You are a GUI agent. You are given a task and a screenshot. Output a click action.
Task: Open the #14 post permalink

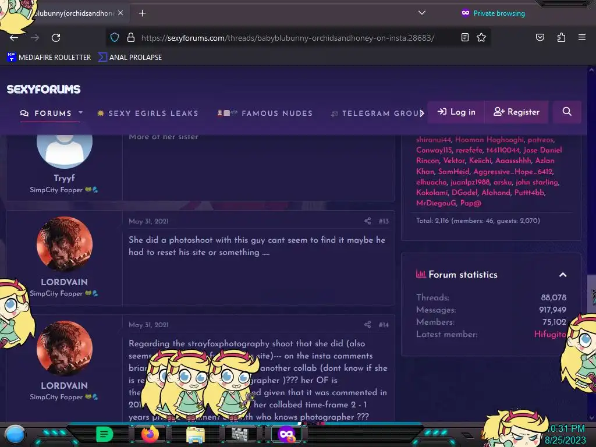384,325
